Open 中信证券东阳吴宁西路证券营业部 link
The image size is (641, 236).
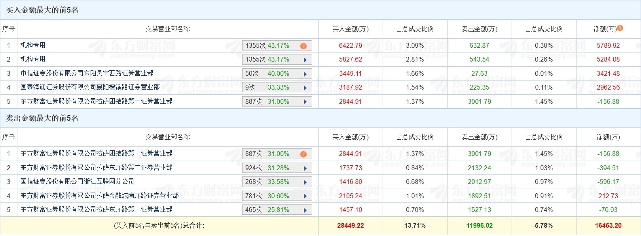pyautogui.click(x=87, y=73)
